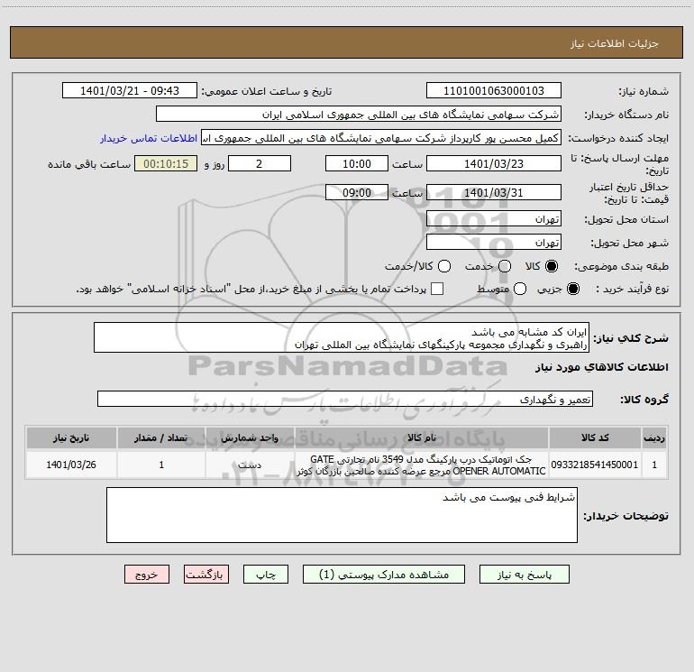Click the need number field 1101001063000103
Viewport: 694px width, 672px height.
tap(494, 91)
